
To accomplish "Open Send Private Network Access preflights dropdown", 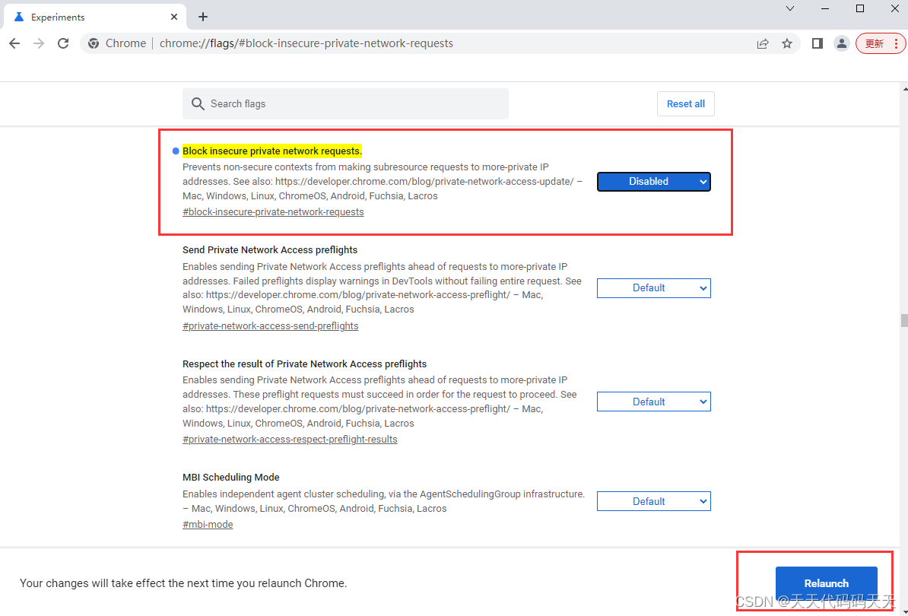I will pyautogui.click(x=654, y=287).
